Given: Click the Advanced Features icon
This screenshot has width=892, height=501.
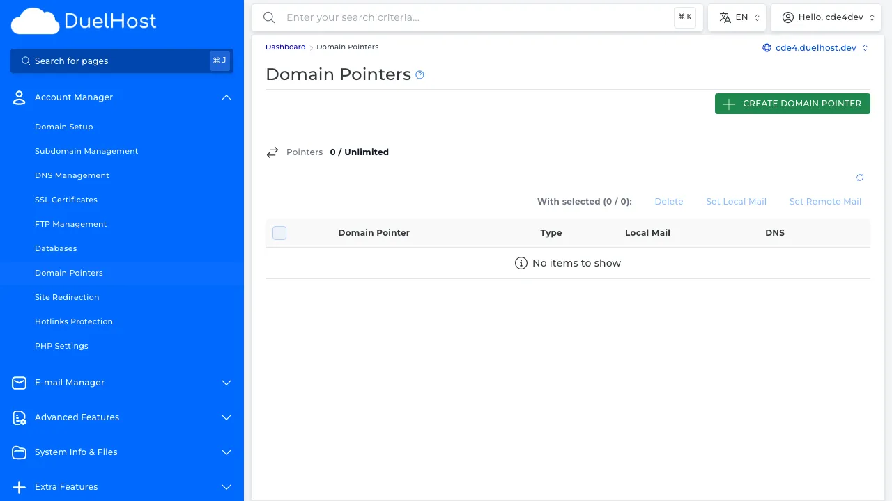Looking at the screenshot, I should [x=19, y=417].
